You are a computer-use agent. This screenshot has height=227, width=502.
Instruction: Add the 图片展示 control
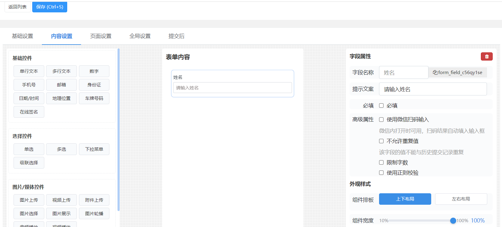61,214
